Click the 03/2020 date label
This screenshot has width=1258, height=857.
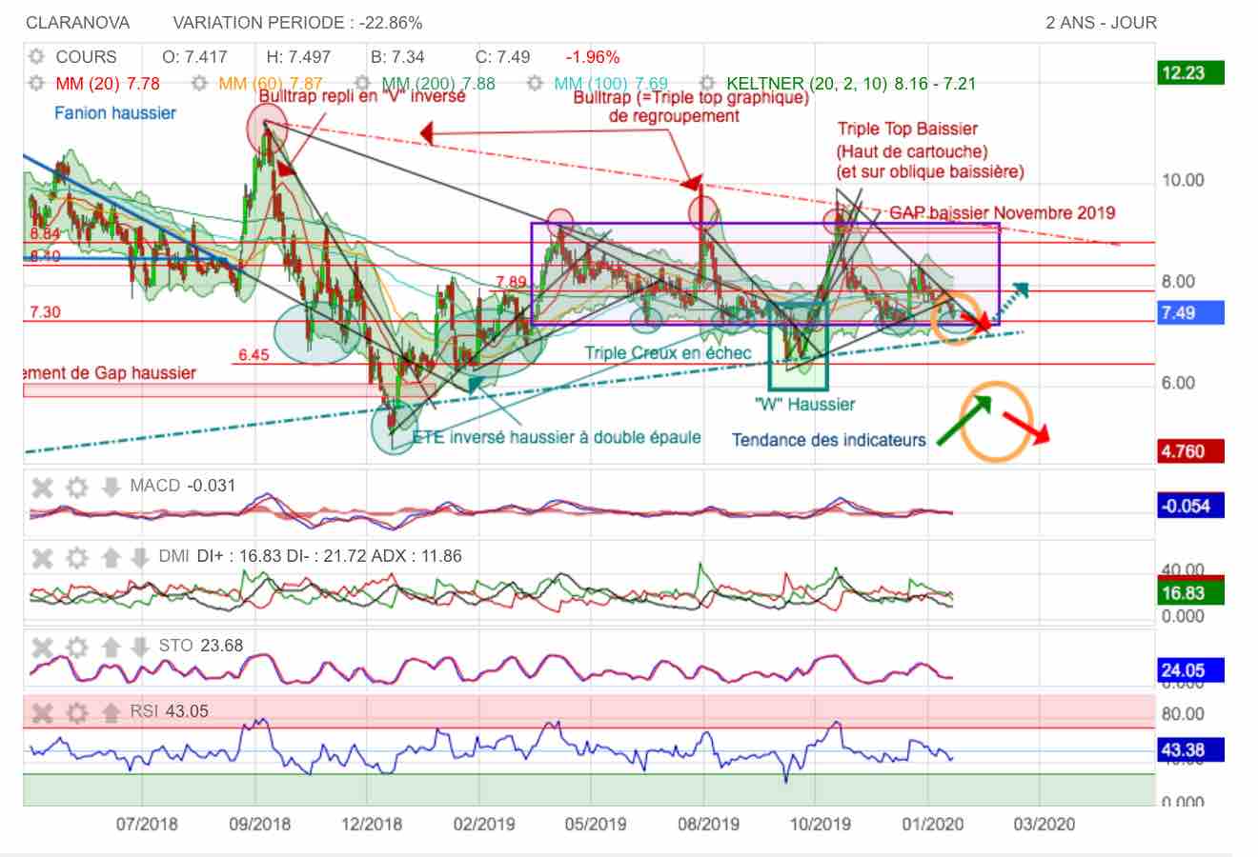tap(1044, 823)
